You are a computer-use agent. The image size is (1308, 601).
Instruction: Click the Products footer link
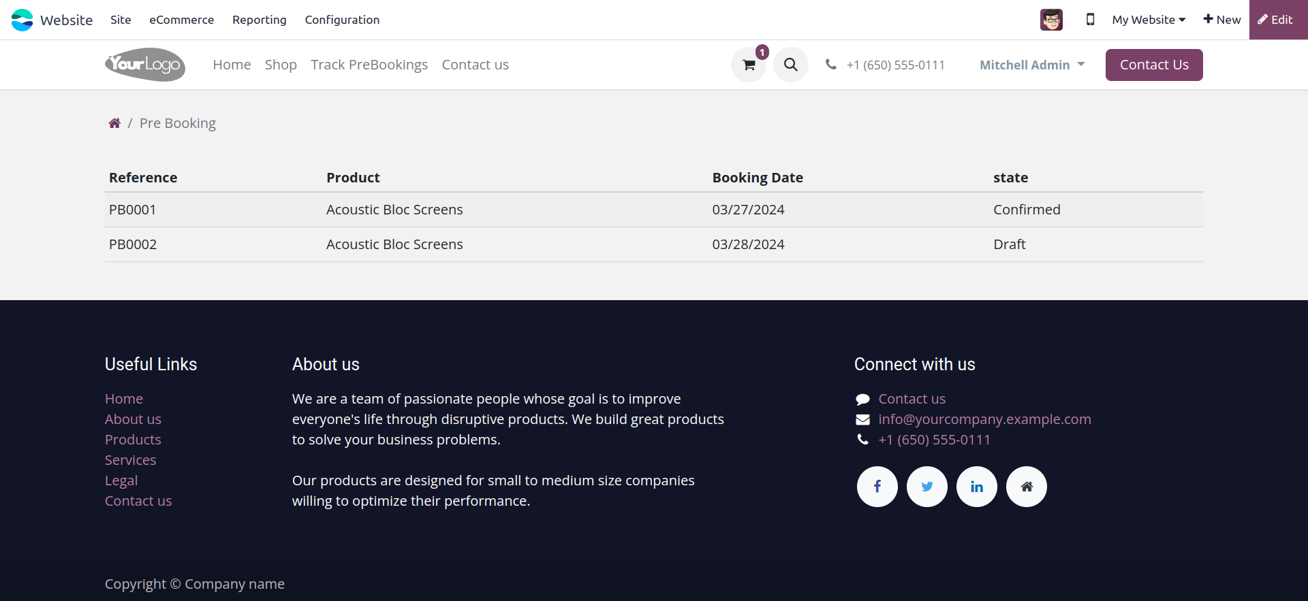click(133, 440)
